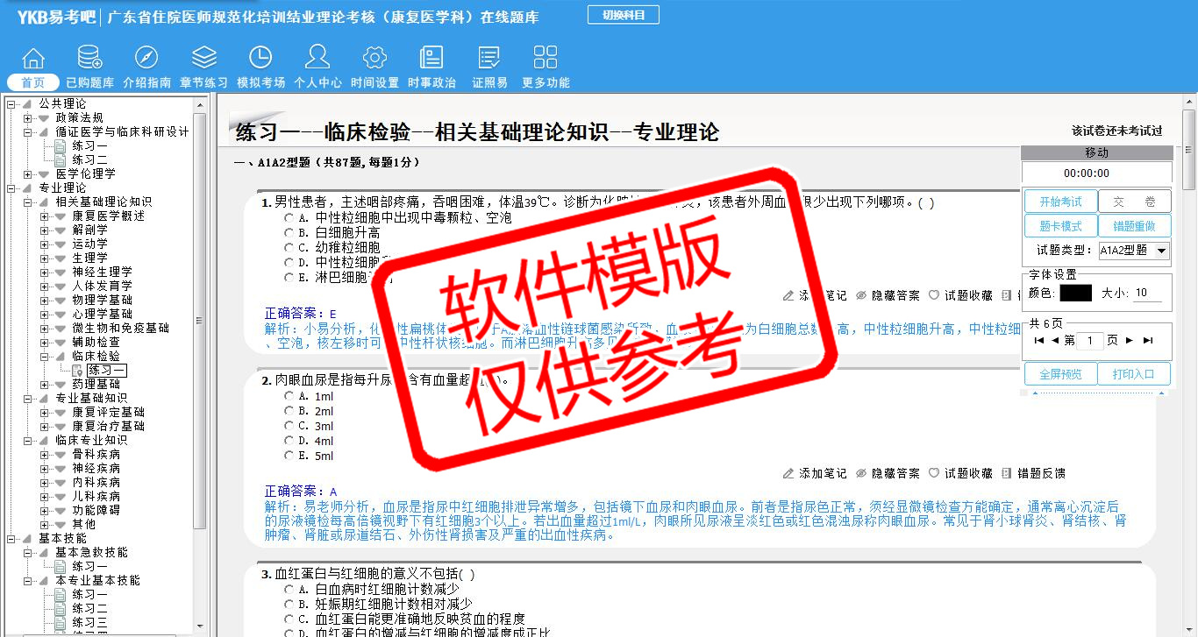Click the black font color swatch
Screen dimensions: 1198x637
point(1075,294)
